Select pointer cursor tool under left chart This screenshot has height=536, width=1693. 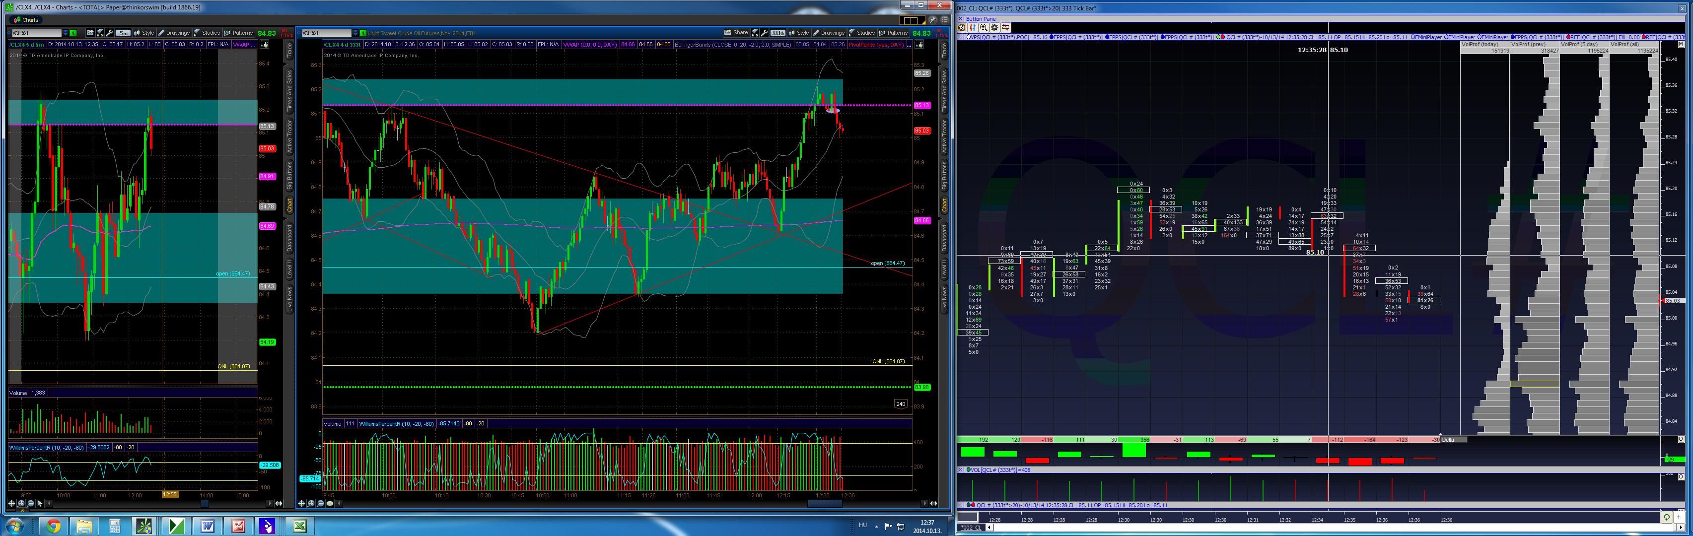[x=40, y=504]
